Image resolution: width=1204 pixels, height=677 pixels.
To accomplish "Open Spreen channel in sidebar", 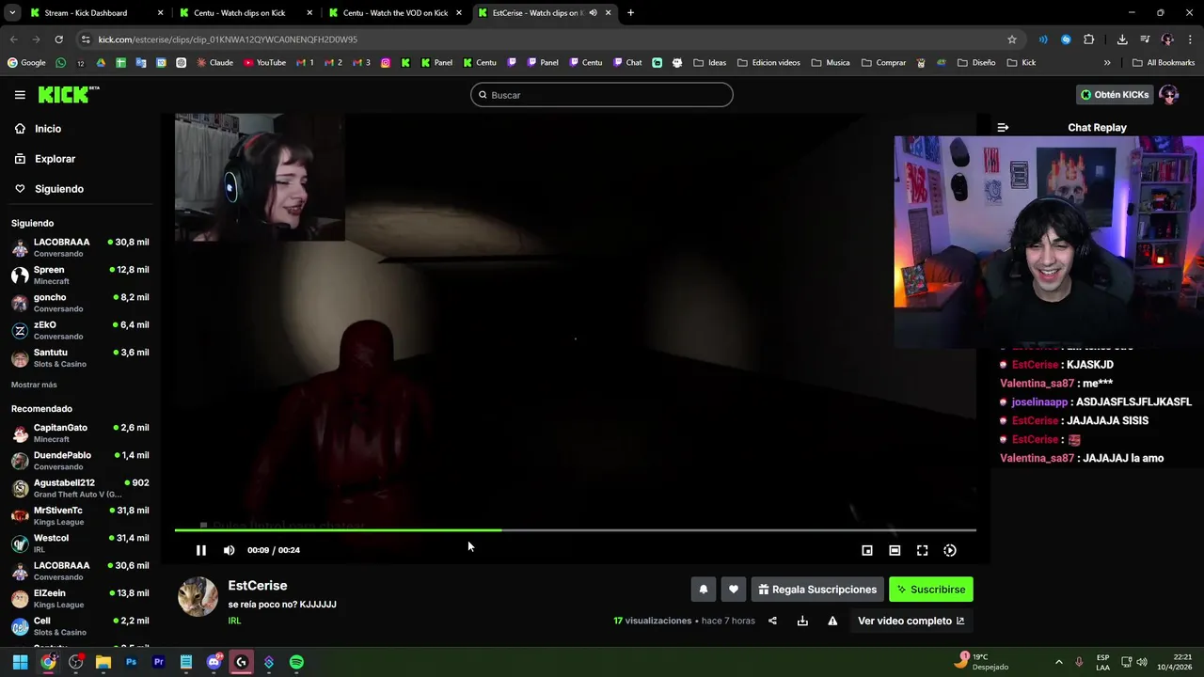I will tap(80, 275).
